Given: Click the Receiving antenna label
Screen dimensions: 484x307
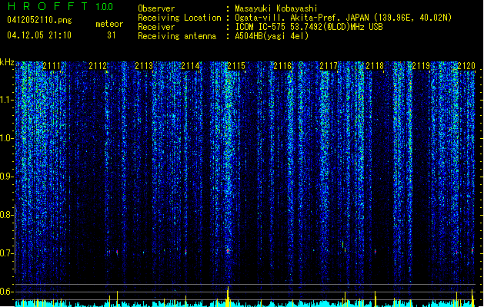Looking at the screenshot, I should coord(177,36).
